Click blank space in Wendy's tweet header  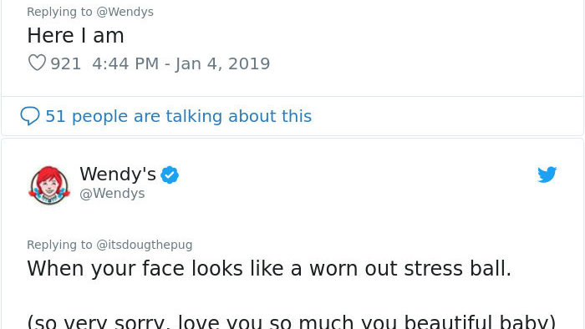click(354, 185)
